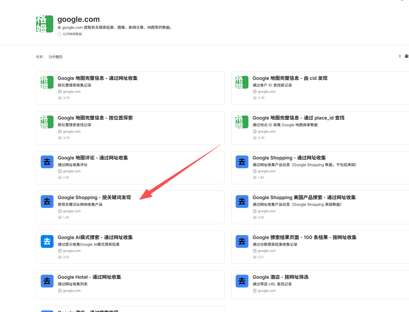Click the blue 去 icon on the Google 搜索结果页面 card
Screen dimensions: 409x312
242,241
